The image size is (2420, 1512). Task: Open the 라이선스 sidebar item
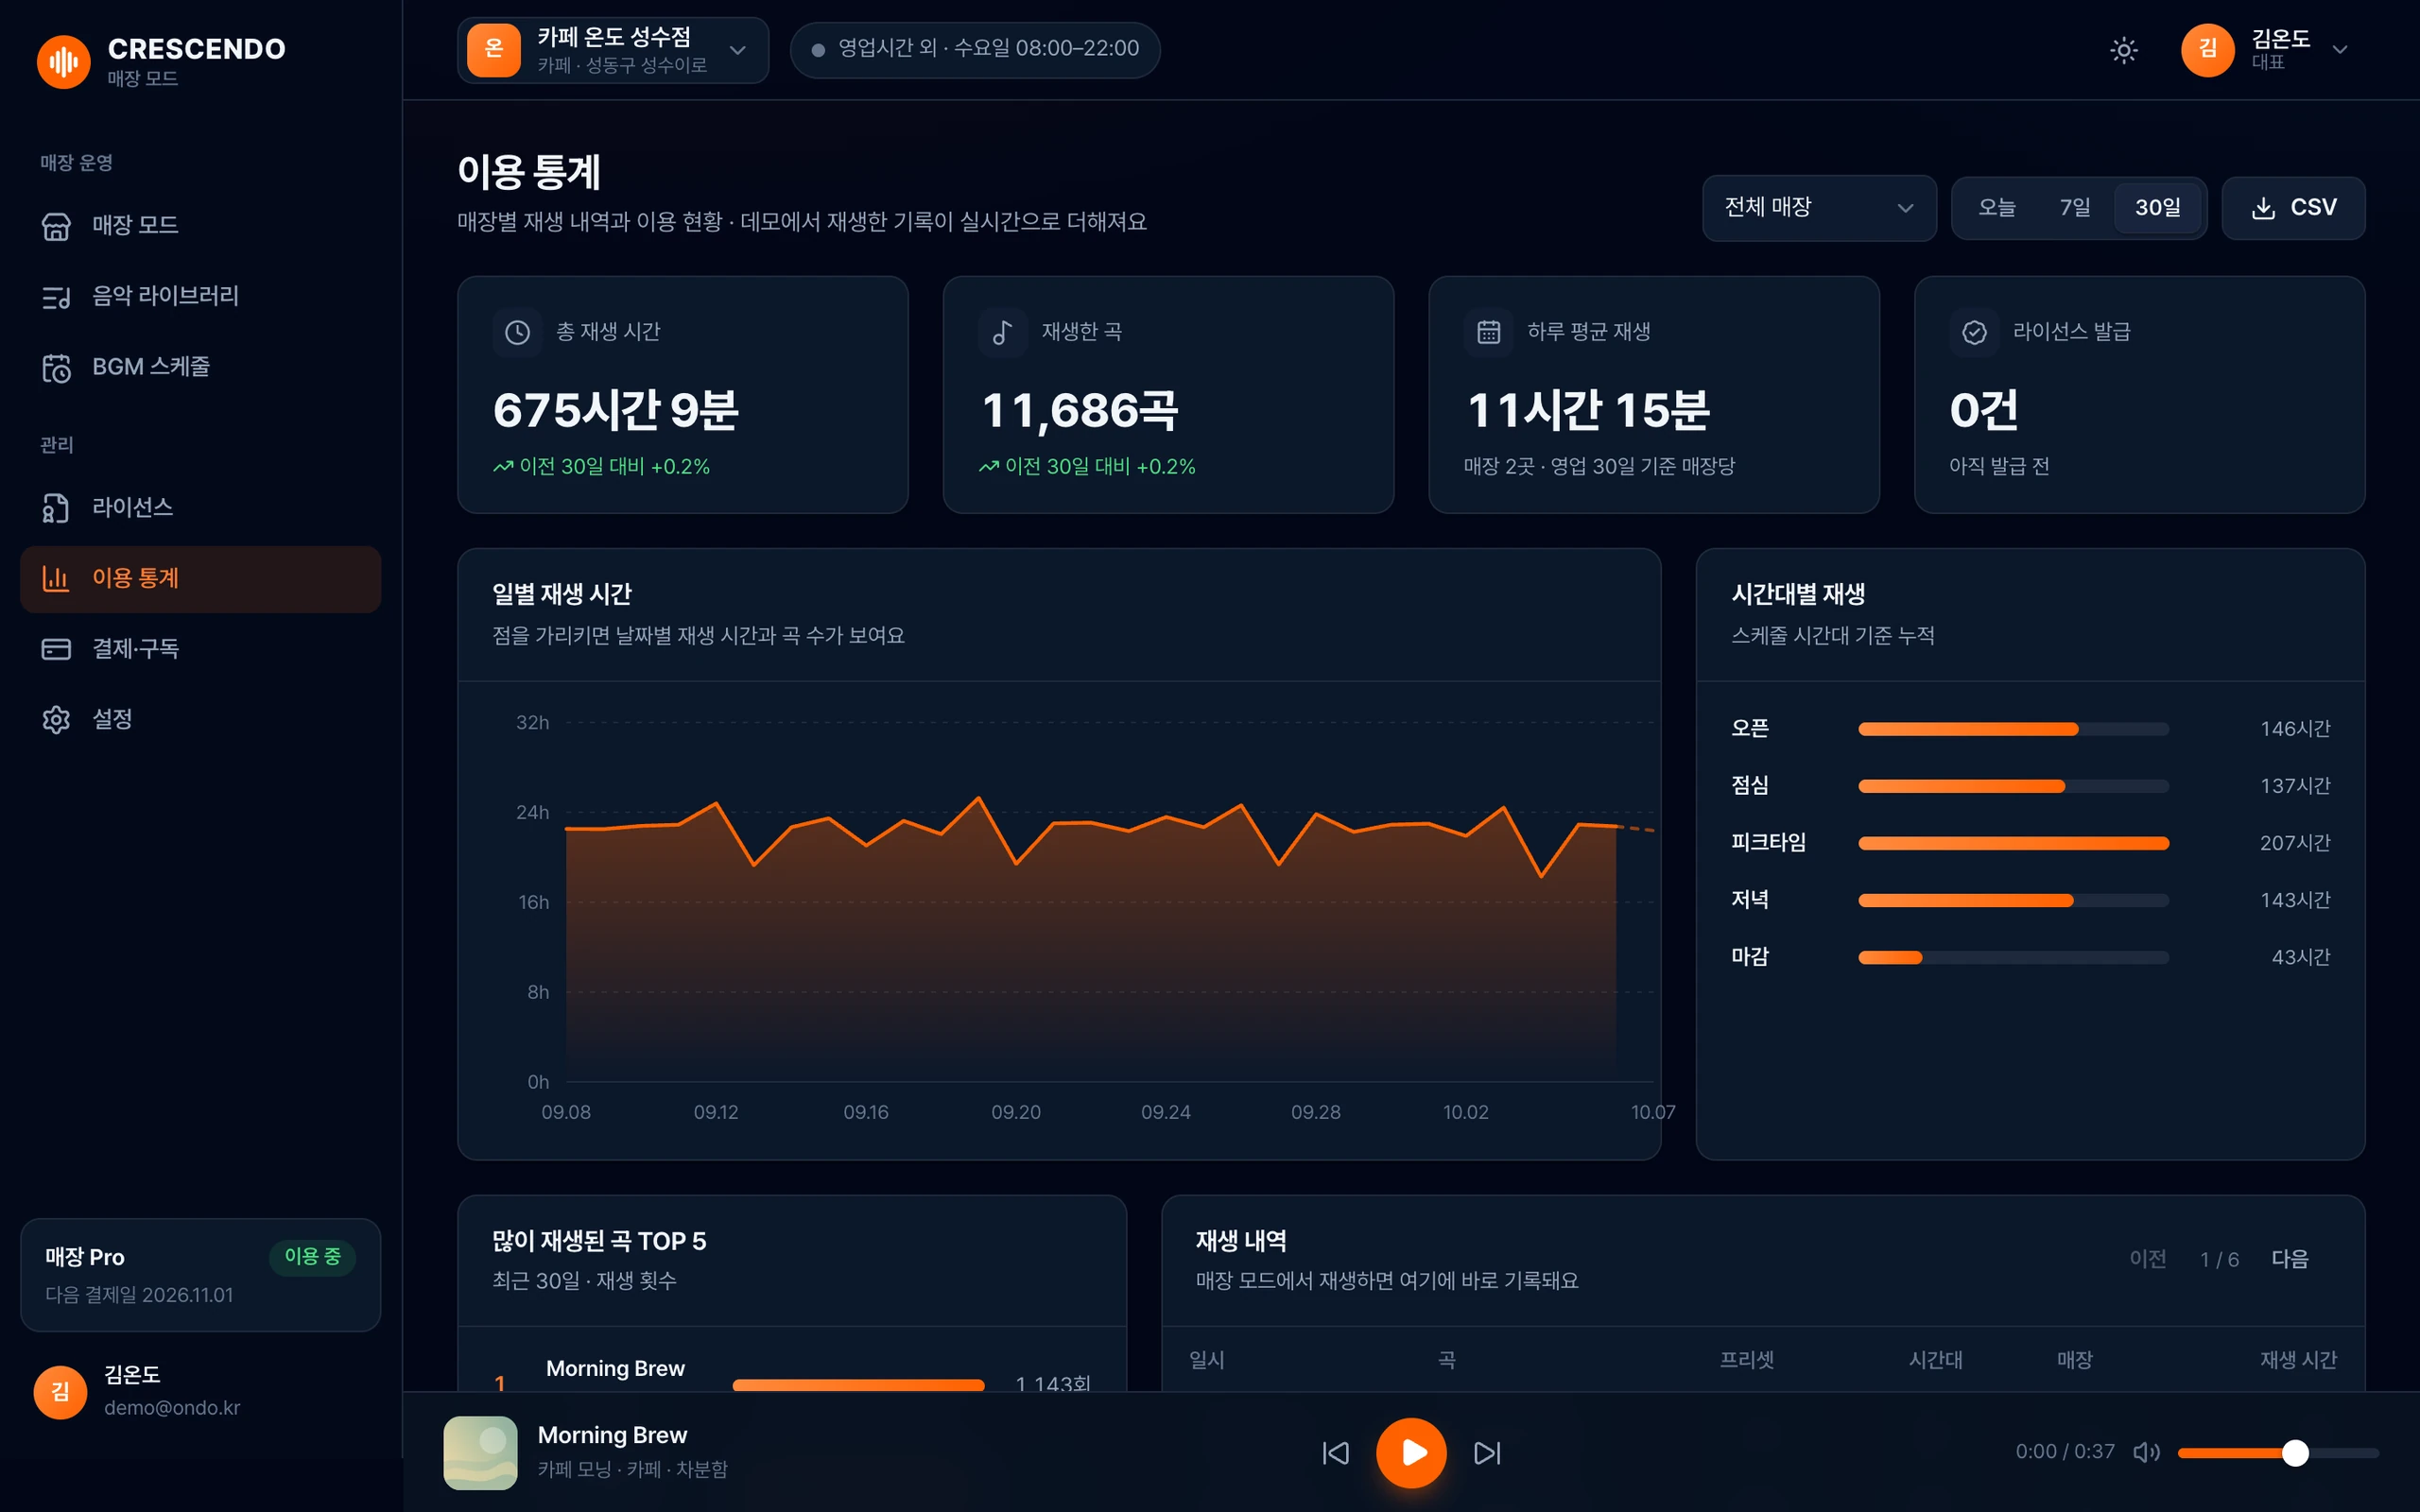(x=200, y=508)
